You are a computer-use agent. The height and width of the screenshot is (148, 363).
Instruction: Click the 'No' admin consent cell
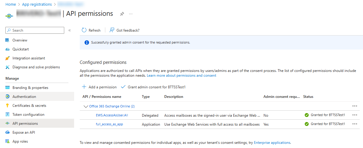coord(266,115)
